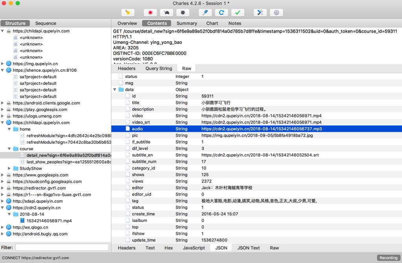This screenshot has width=402, height=263.
Task: Show the response Hex tab
Action: pyautogui.click(x=168, y=248)
